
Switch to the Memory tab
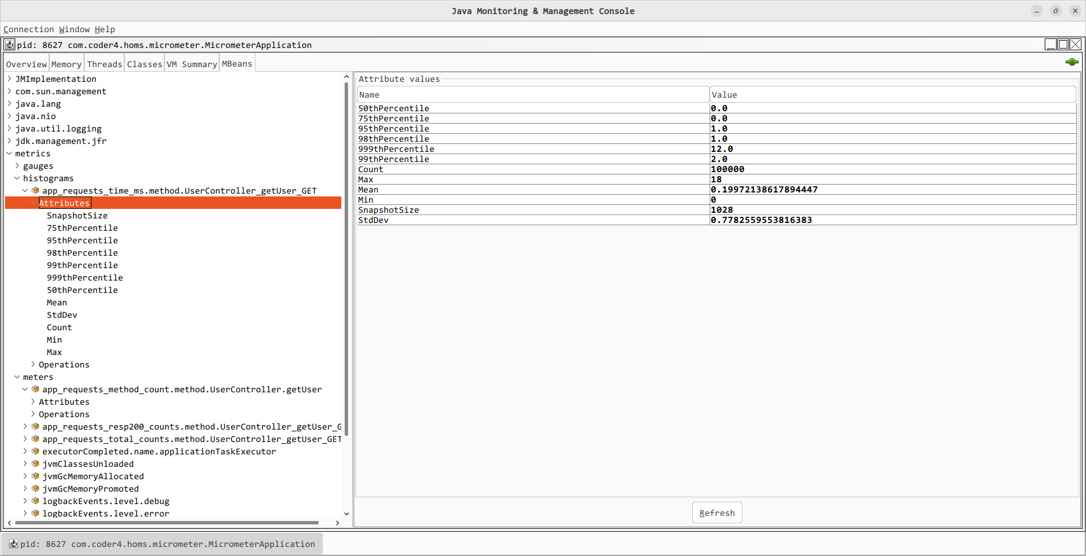pos(66,64)
